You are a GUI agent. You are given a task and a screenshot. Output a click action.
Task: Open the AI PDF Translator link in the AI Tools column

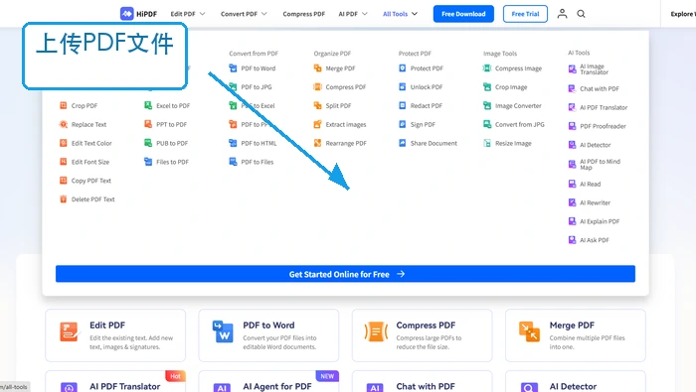pos(604,107)
